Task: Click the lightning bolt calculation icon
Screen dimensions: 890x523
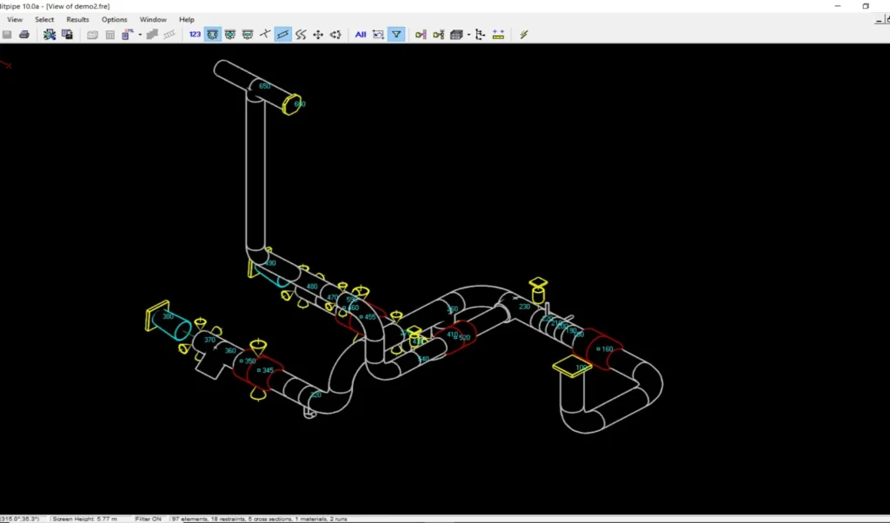Action: pyautogui.click(x=521, y=35)
